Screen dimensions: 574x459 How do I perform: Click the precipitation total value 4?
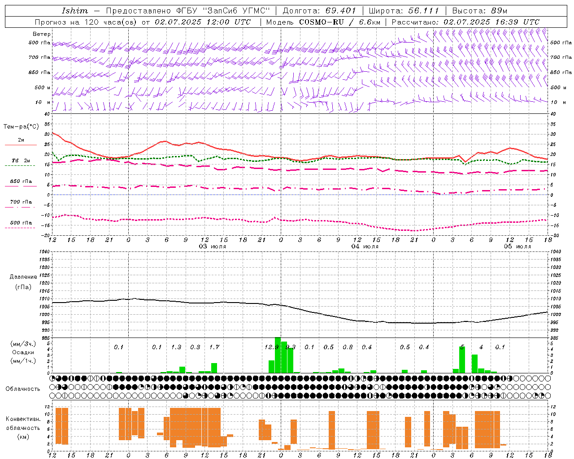(481, 347)
